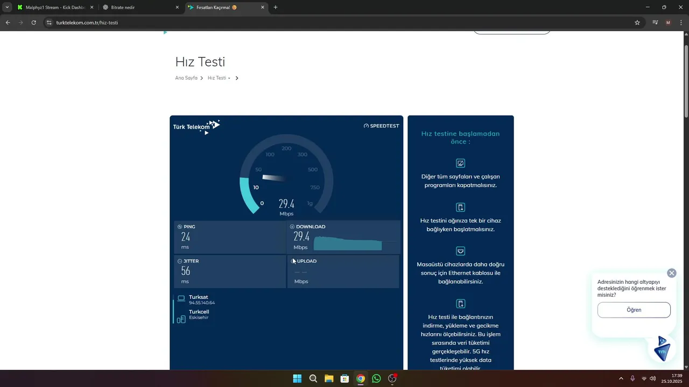Screen dimensions: 689x387
Task: Go forward in browser history
Action: (21, 23)
